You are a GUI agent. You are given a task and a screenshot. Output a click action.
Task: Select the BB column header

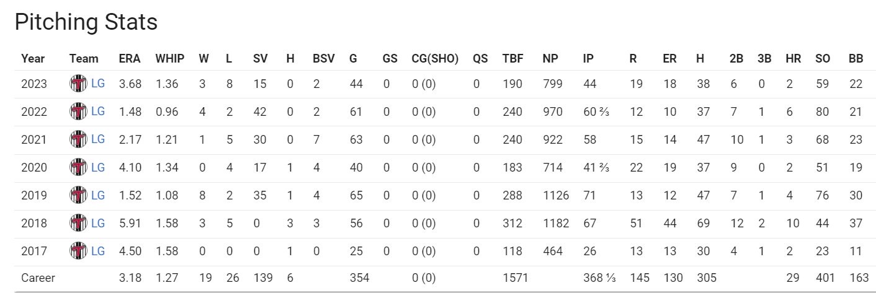(856, 59)
